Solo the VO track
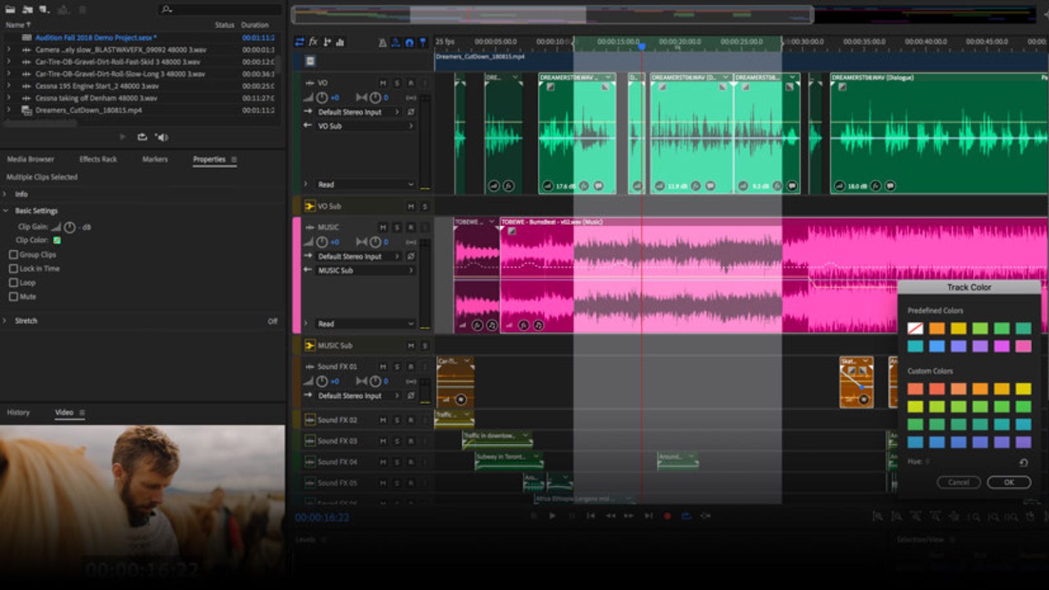1049x590 pixels. coord(397,83)
